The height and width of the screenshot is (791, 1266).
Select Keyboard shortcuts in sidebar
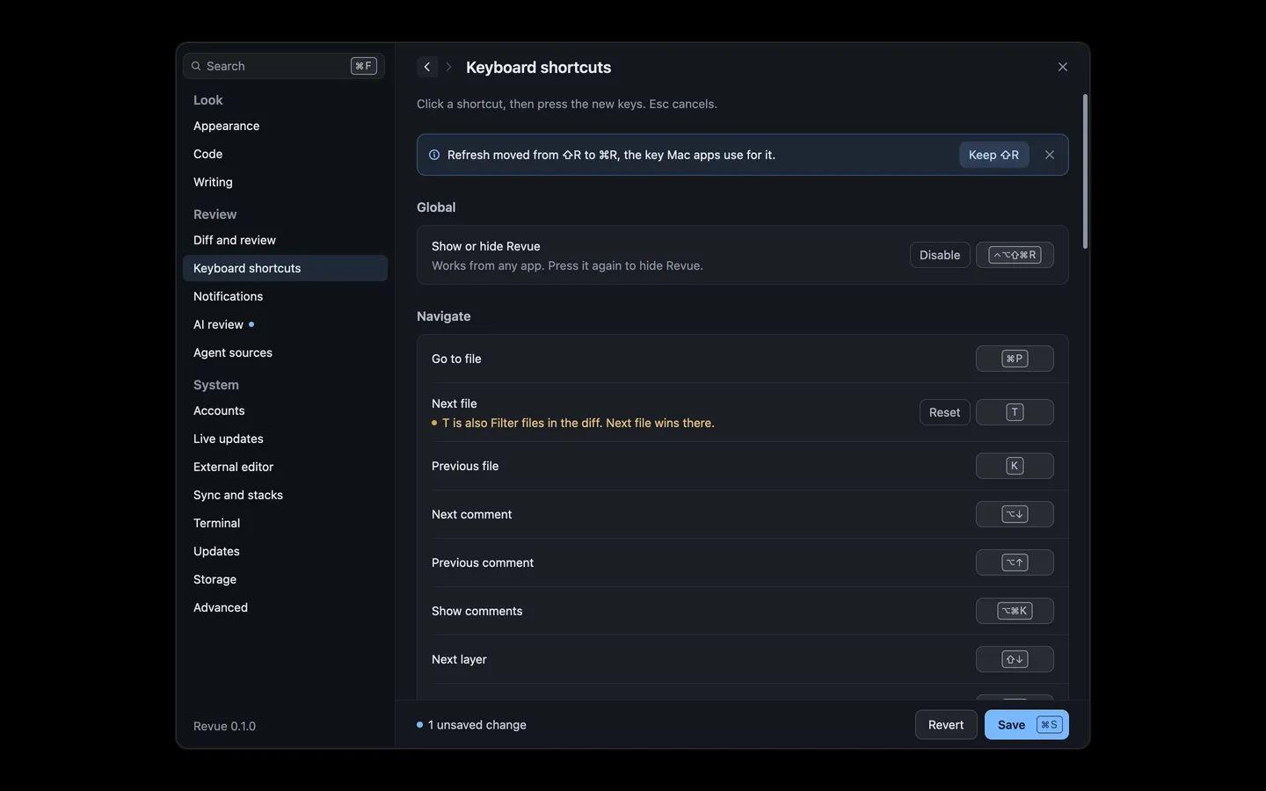285,268
